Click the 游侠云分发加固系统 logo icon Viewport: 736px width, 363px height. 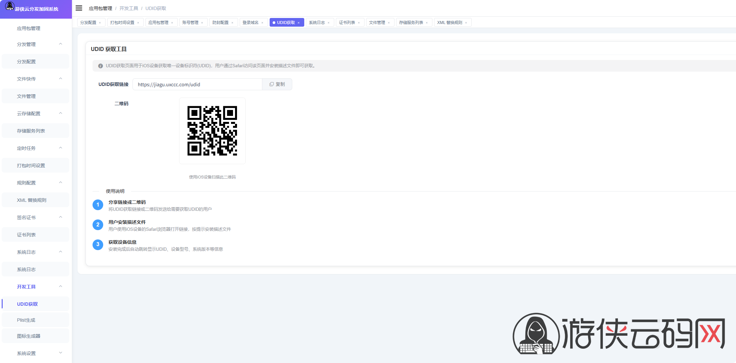[9, 6]
